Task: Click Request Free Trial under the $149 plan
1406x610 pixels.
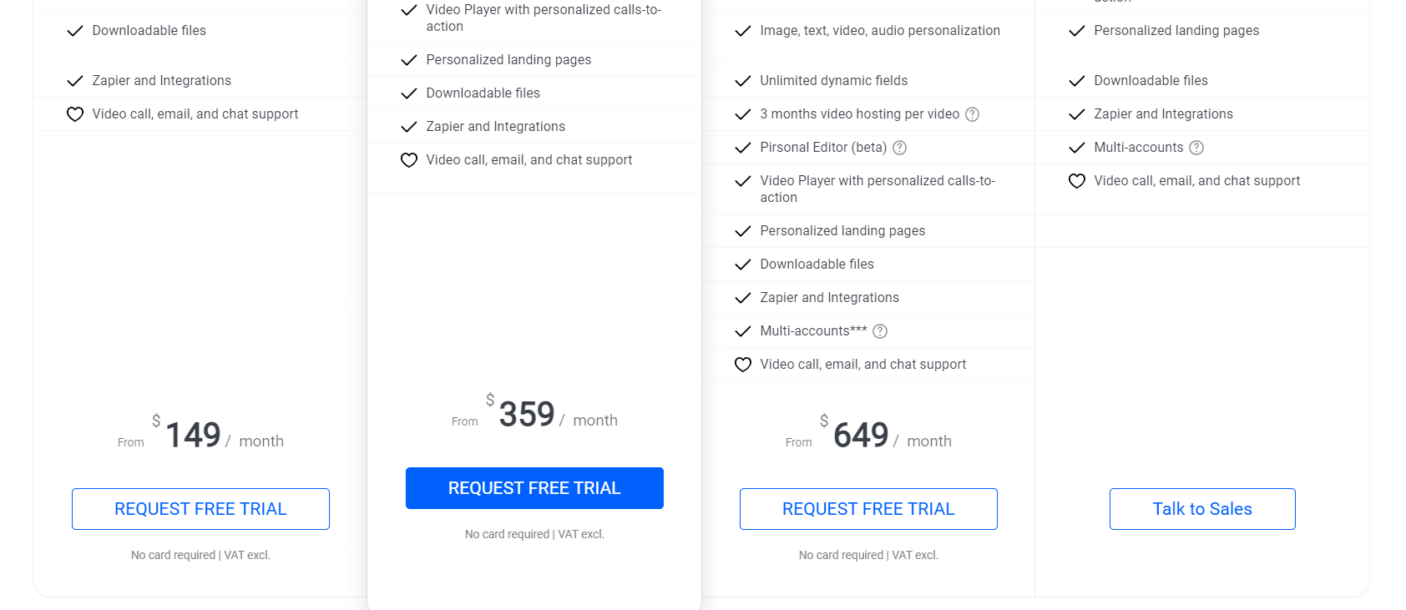Action: tap(200, 508)
